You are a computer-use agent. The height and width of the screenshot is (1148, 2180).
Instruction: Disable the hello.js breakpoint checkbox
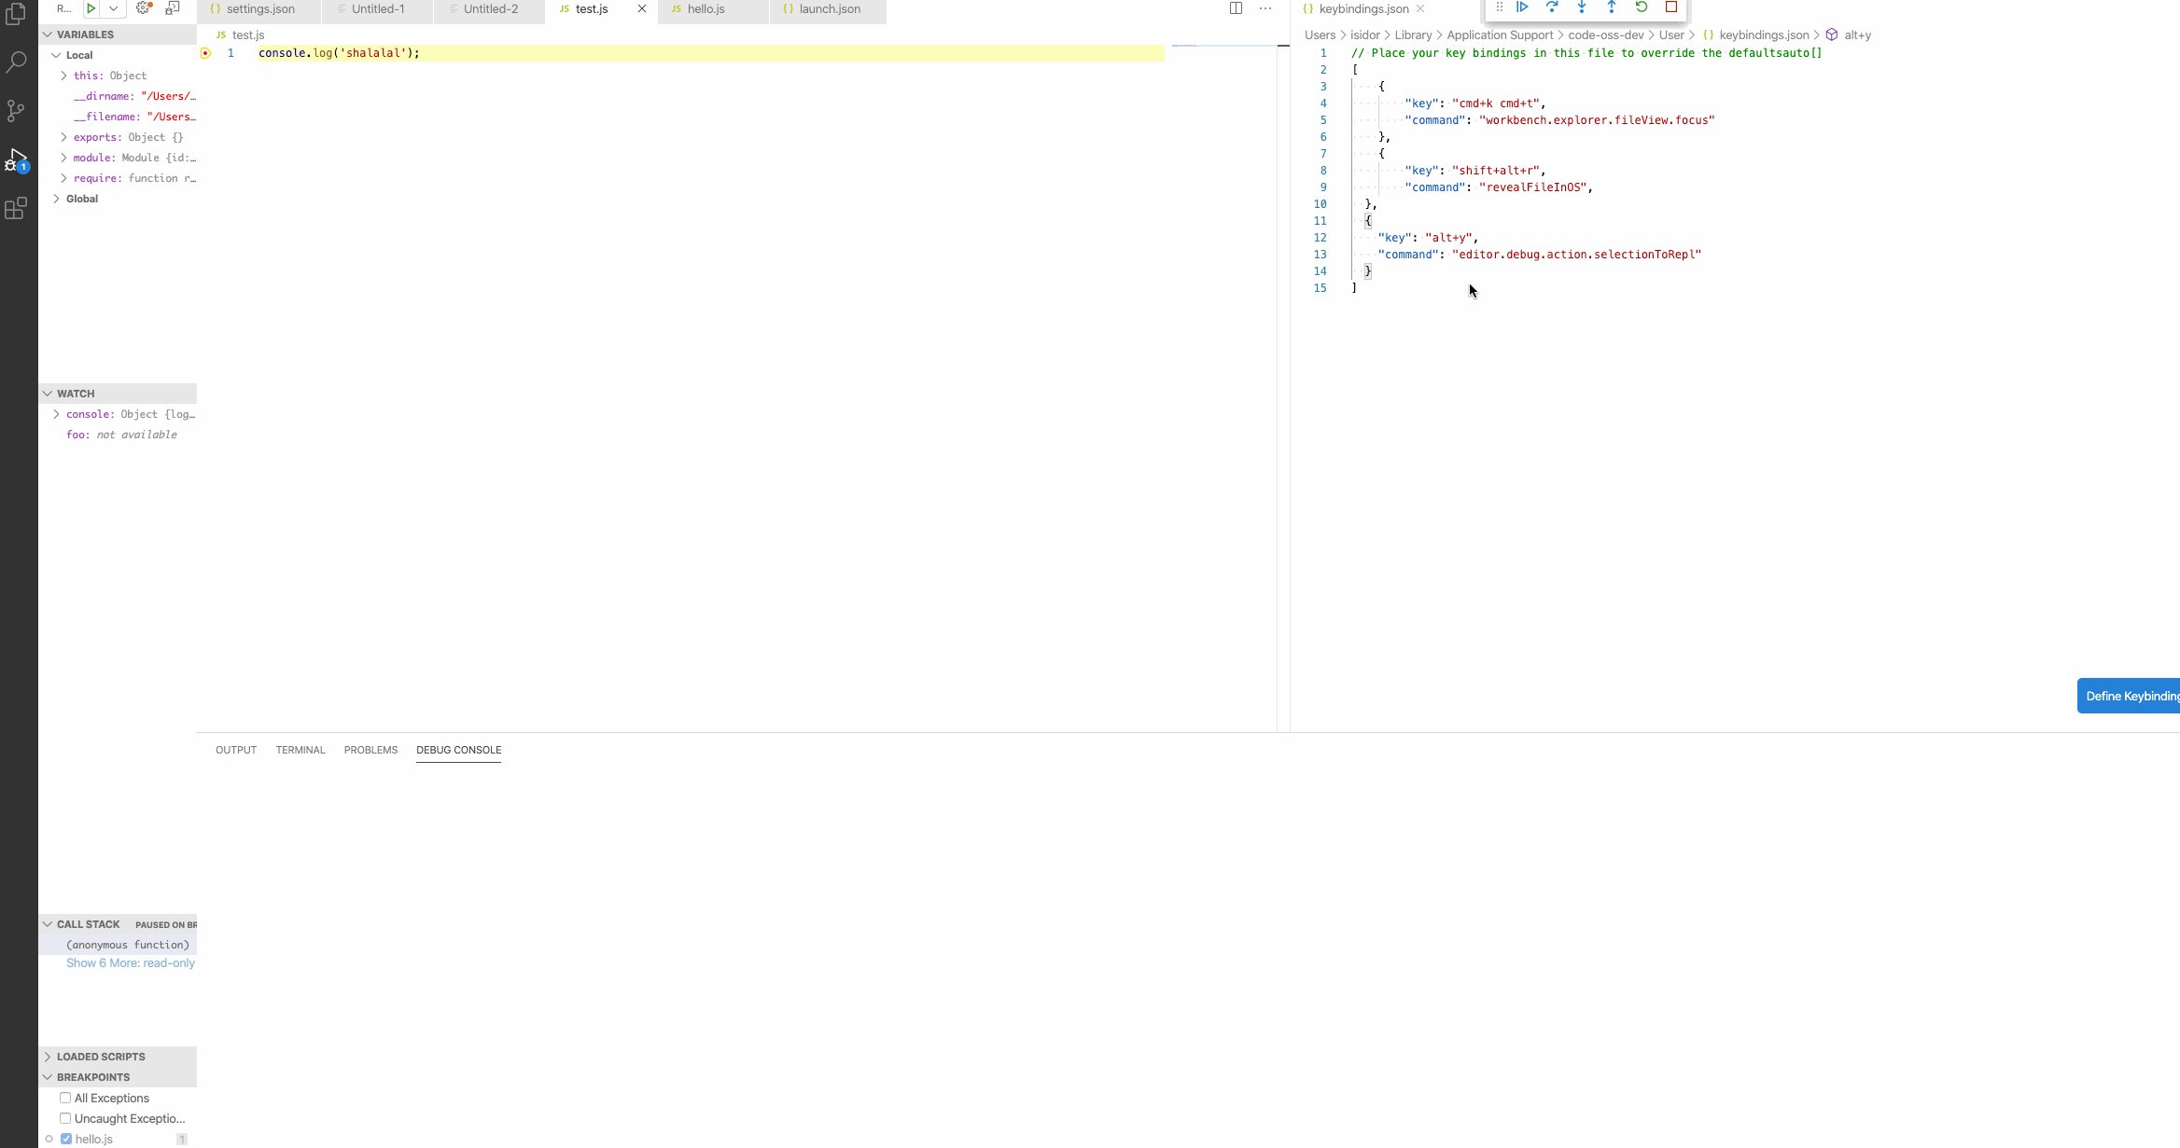point(66,1139)
